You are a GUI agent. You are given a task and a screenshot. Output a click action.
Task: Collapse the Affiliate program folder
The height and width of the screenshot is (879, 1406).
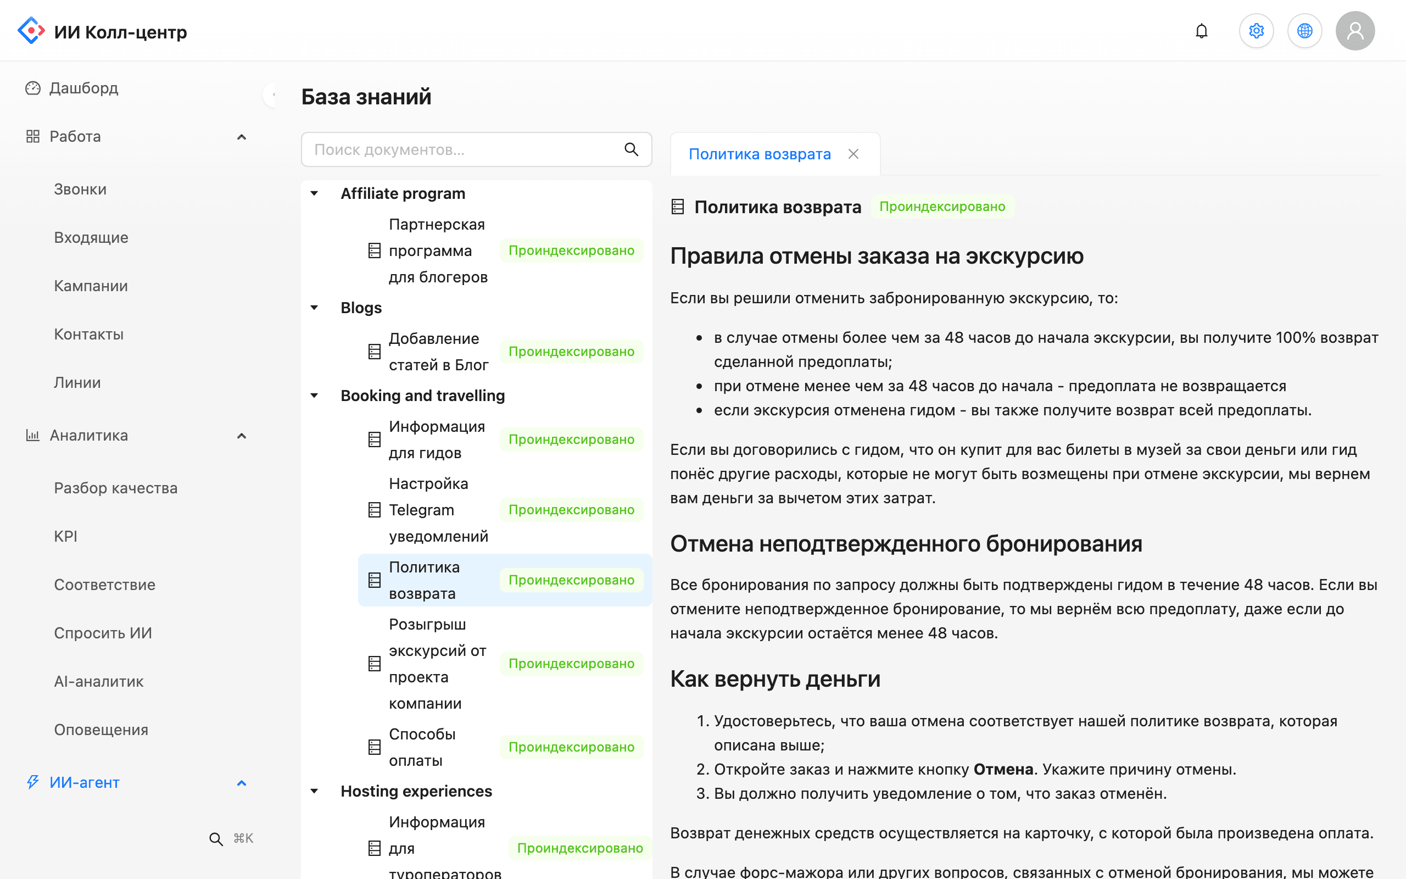[x=314, y=193]
